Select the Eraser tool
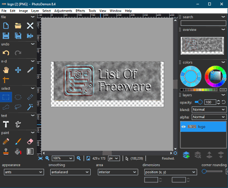 (30, 141)
